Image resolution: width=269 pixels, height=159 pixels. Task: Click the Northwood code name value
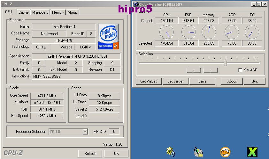click(49, 34)
